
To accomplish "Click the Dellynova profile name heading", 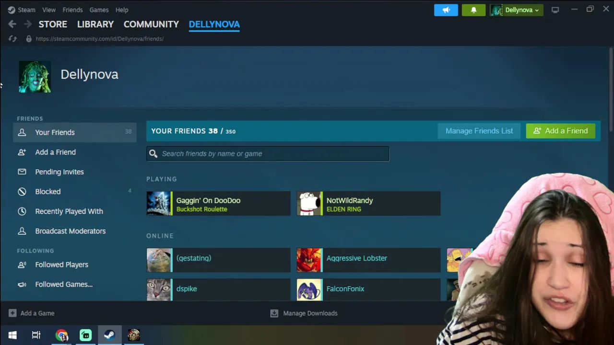I will click(89, 74).
